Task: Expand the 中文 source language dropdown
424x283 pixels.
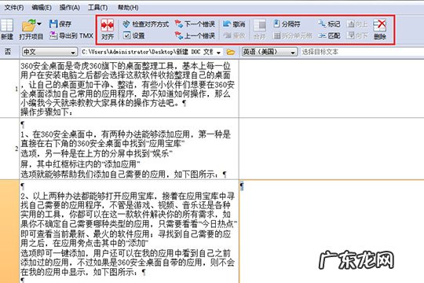Action: (73, 52)
